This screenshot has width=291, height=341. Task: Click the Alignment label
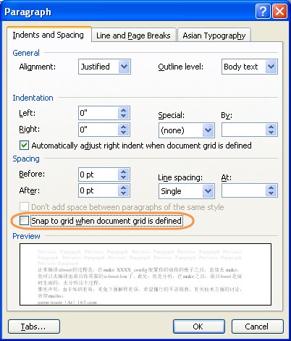pyautogui.click(x=38, y=67)
